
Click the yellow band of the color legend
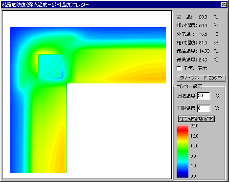(183, 142)
